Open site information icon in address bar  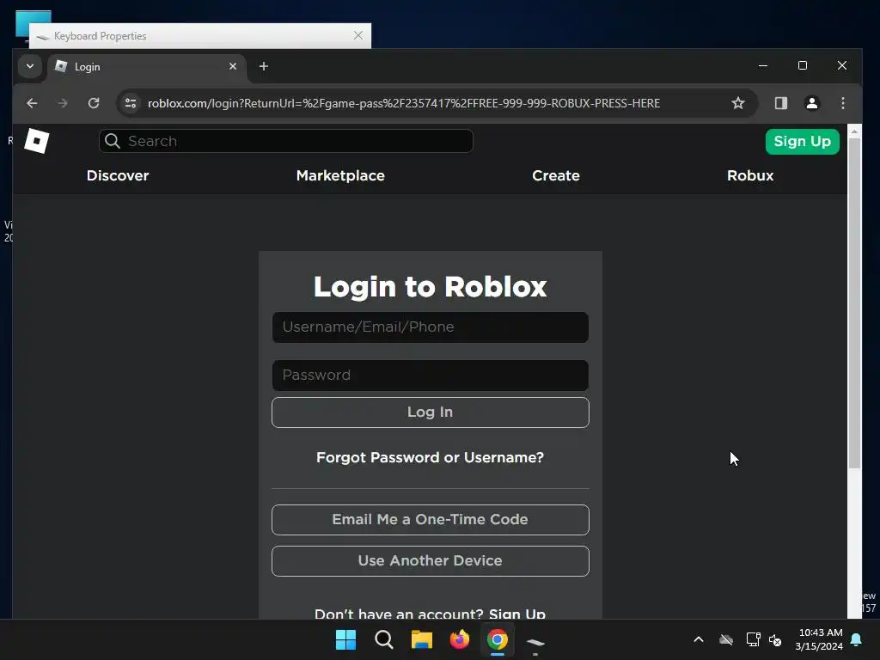[131, 103]
